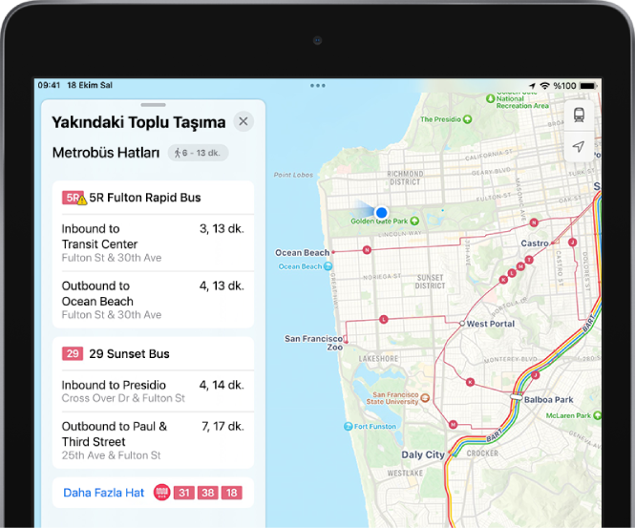Viewport: 635px width, 528px height.
Task: Tap the round tram line icon
Action: (161, 493)
